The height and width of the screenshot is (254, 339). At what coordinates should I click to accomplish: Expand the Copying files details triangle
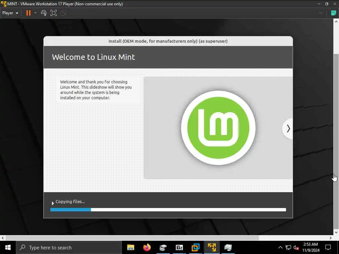tap(53, 203)
